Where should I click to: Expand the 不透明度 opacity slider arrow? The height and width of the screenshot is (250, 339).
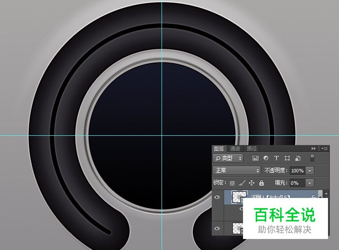pyautogui.click(x=310, y=170)
